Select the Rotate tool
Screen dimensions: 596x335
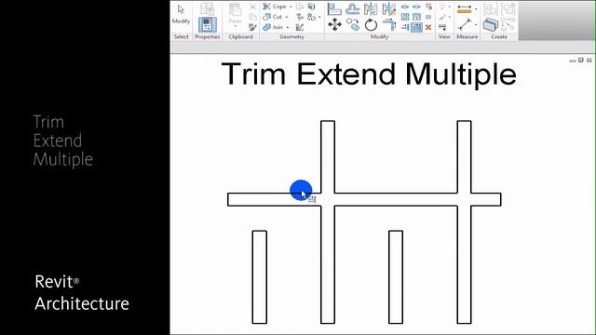click(371, 25)
